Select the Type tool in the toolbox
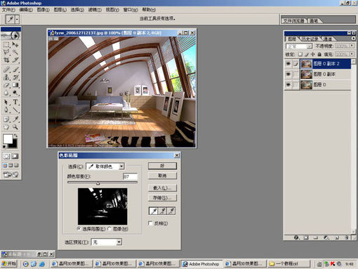This screenshot has height=269, width=358. click(x=15, y=102)
